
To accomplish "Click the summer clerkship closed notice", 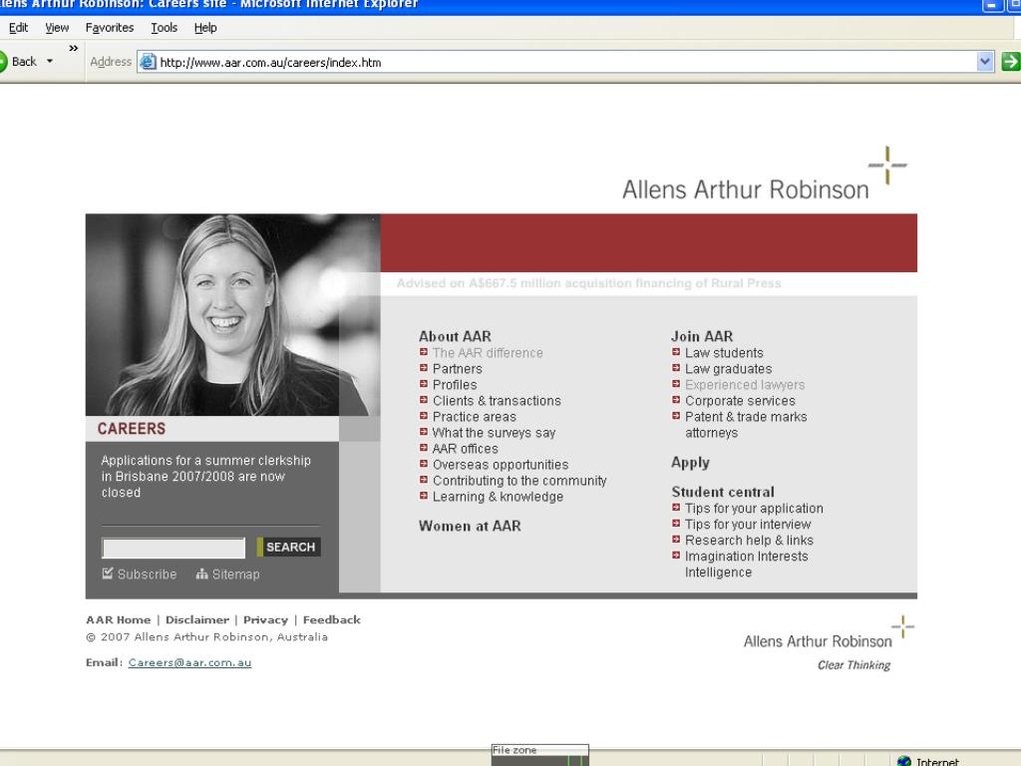I will 205,476.
